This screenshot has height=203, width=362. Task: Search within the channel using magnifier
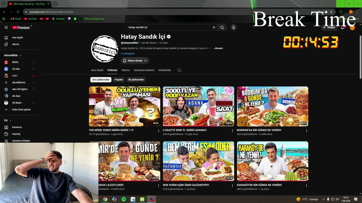pyautogui.click(x=179, y=70)
